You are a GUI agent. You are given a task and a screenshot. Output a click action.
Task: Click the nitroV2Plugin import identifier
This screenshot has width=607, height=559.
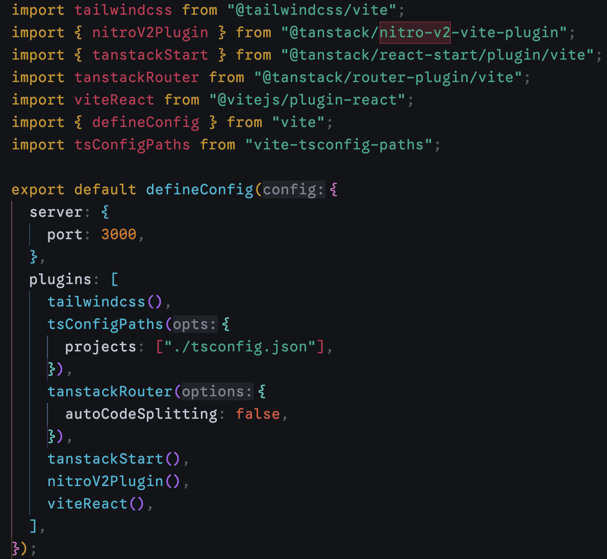[150, 33]
